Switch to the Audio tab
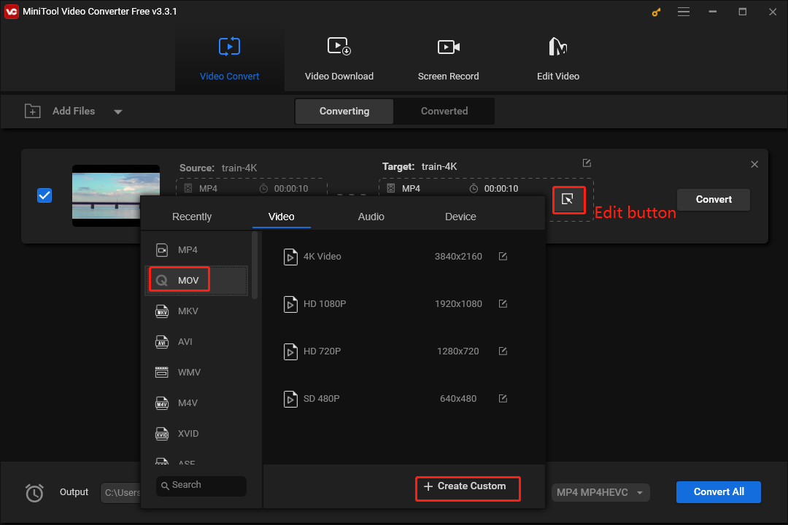 371,217
